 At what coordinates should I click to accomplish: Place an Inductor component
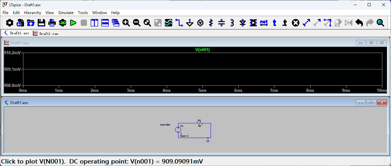[x=232, y=23]
